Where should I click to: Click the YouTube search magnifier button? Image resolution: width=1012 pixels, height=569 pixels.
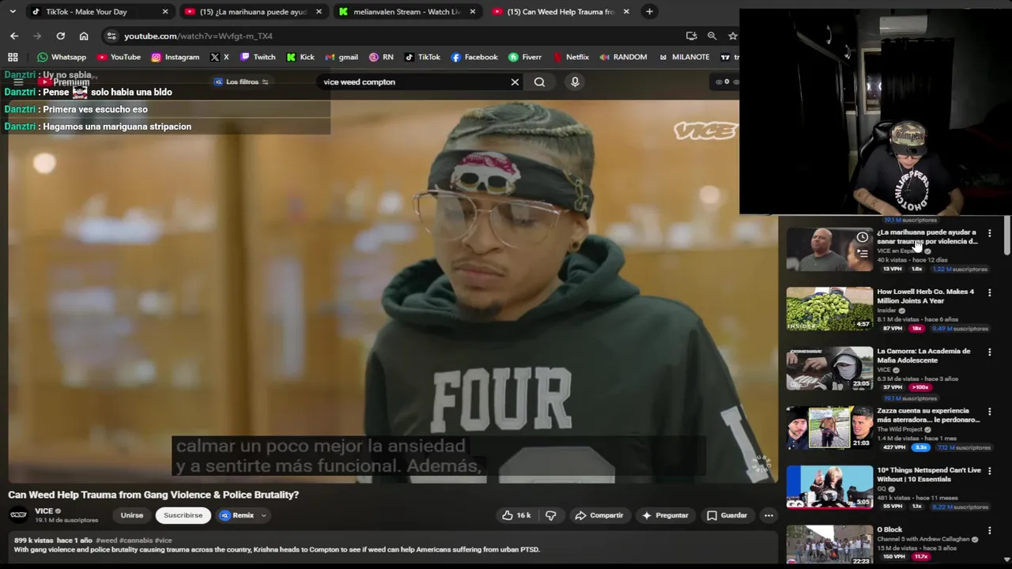(539, 82)
